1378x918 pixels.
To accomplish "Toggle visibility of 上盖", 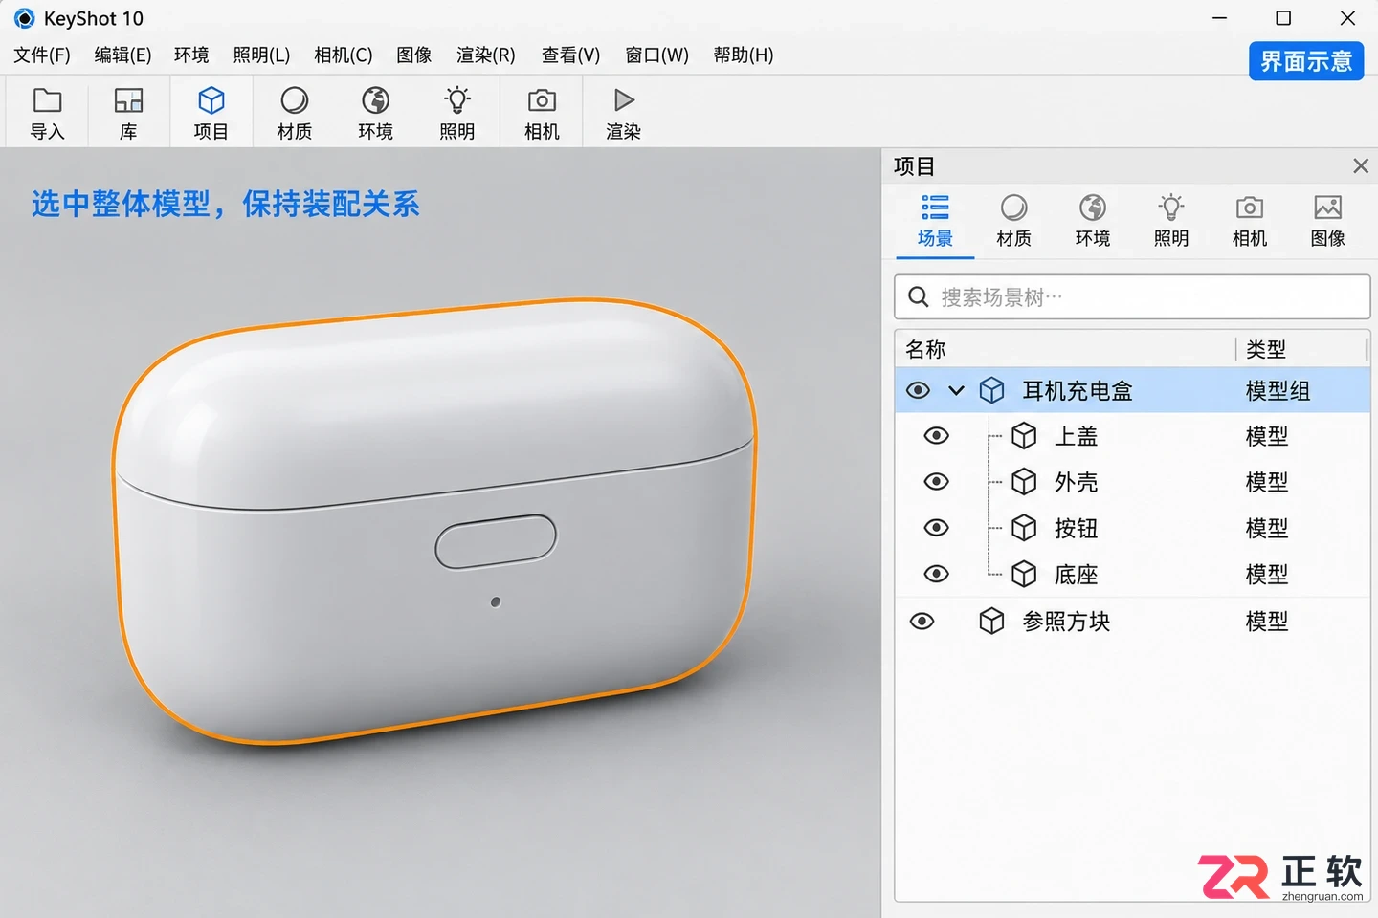I will tap(936, 436).
